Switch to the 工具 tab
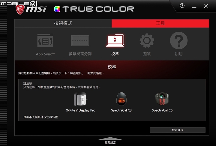The height and width of the screenshot is (146, 216). pos(160,23)
